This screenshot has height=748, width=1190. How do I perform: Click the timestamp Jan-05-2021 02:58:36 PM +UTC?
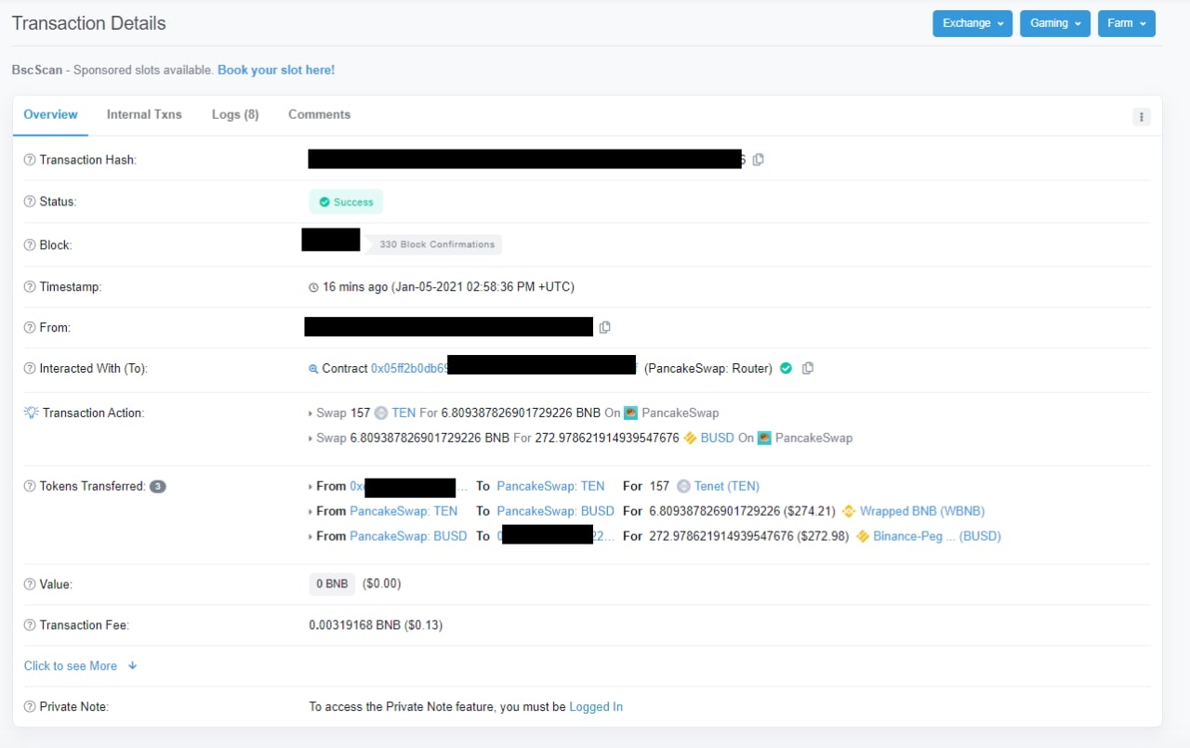click(x=483, y=287)
